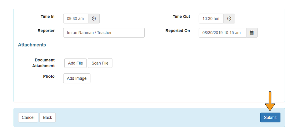Click Add Image for Photo
The width and height of the screenshot is (299, 140).
[77, 78]
